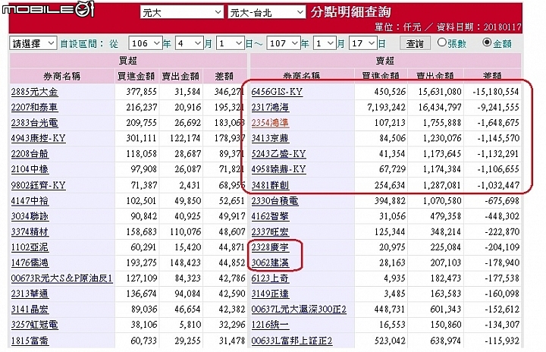Open the 00637L元大滬深300正2 link

(299, 309)
